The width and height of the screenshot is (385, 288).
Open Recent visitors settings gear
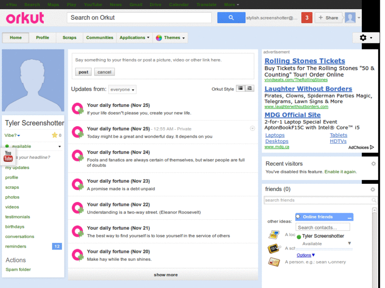tap(373, 164)
